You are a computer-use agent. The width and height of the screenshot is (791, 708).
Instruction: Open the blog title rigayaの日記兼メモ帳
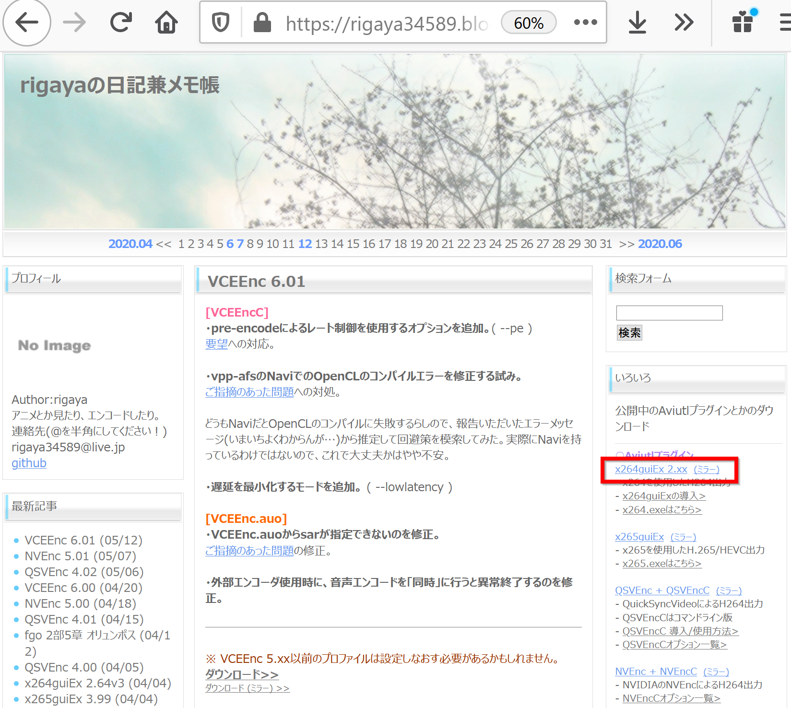pos(120,85)
